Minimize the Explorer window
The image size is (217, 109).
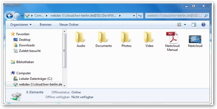[x=186, y=6]
